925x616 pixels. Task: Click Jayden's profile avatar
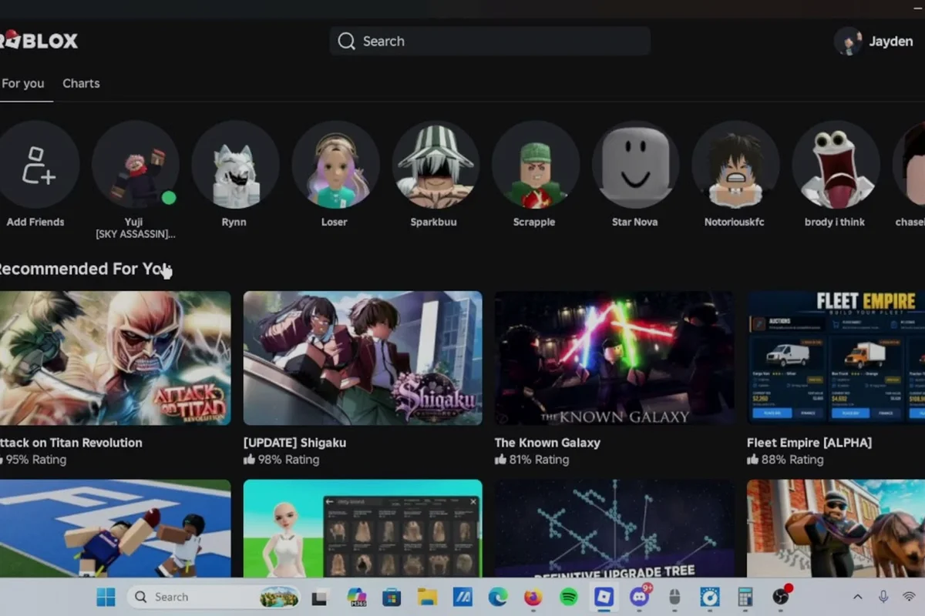tap(848, 42)
